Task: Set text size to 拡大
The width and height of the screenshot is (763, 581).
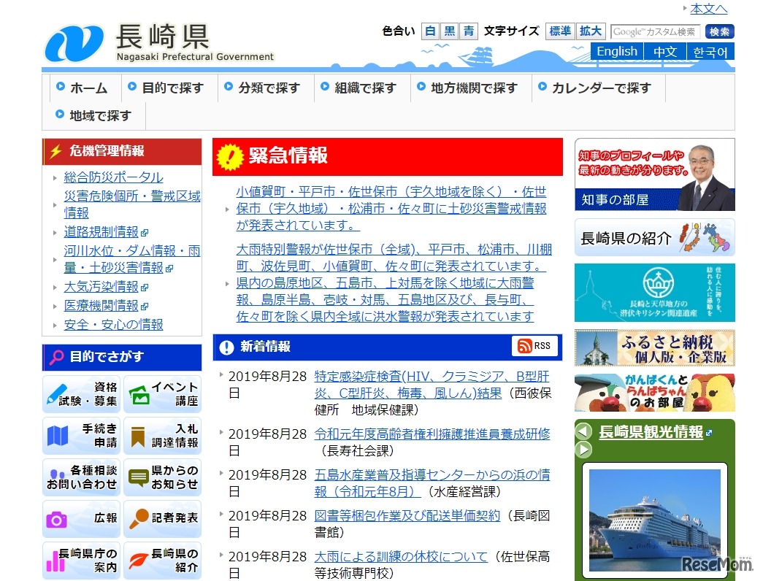Action: [591, 31]
